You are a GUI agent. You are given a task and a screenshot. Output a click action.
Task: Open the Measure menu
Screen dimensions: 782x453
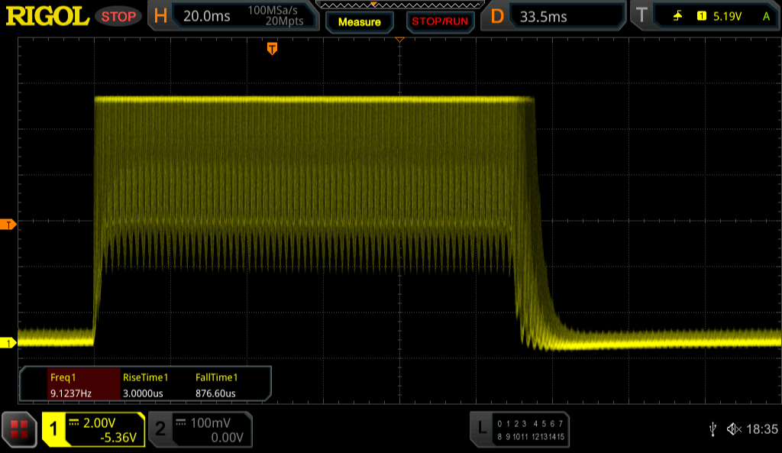coord(359,21)
